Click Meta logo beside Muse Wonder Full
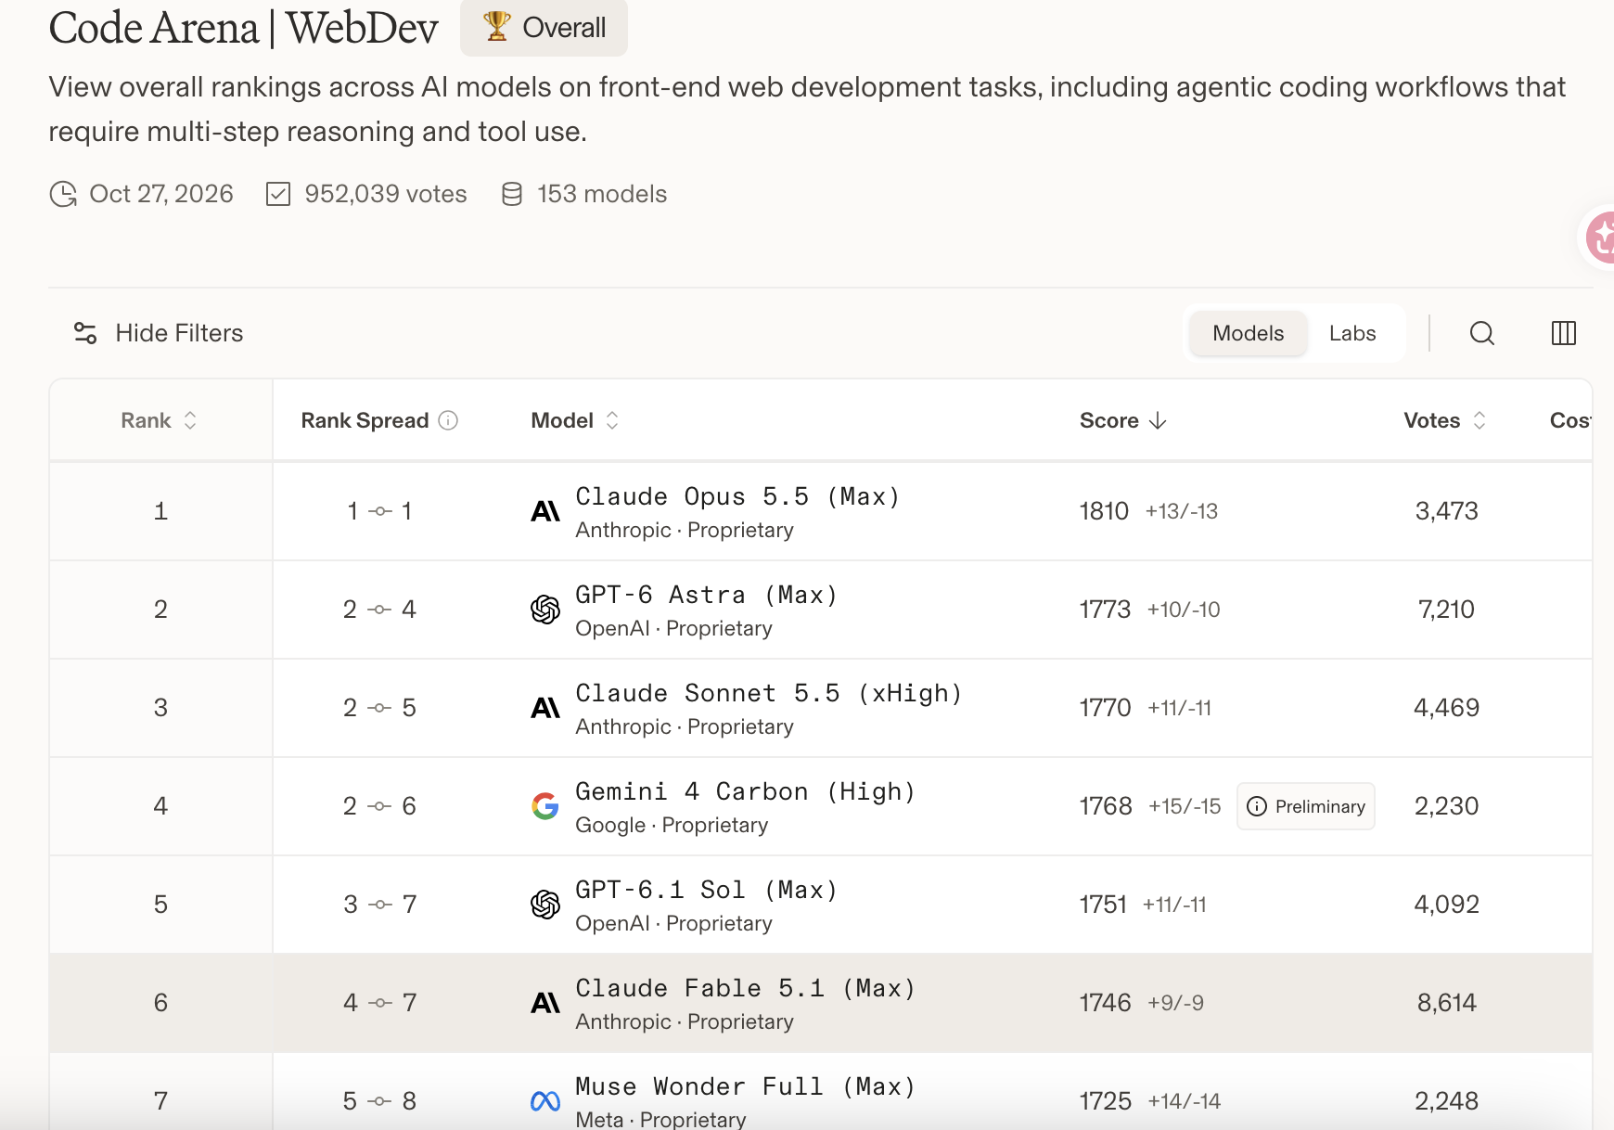Image resolution: width=1614 pixels, height=1130 pixels. [x=545, y=1101]
